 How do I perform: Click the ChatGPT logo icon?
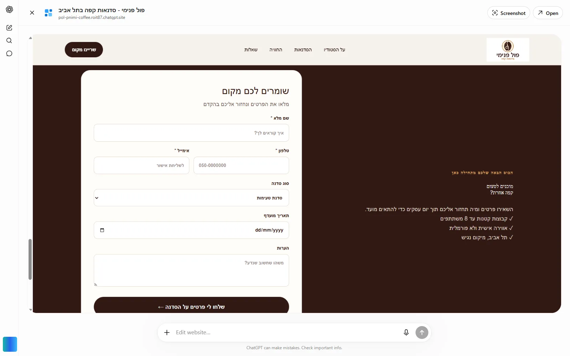pos(9,10)
